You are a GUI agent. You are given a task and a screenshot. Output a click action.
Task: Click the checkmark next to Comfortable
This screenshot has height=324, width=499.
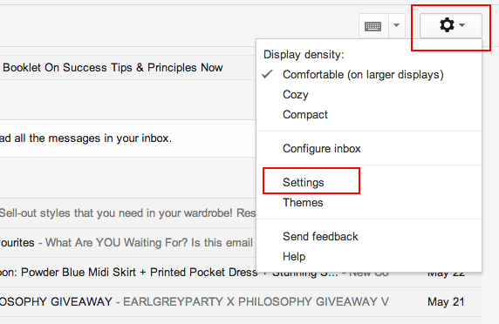coord(267,74)
